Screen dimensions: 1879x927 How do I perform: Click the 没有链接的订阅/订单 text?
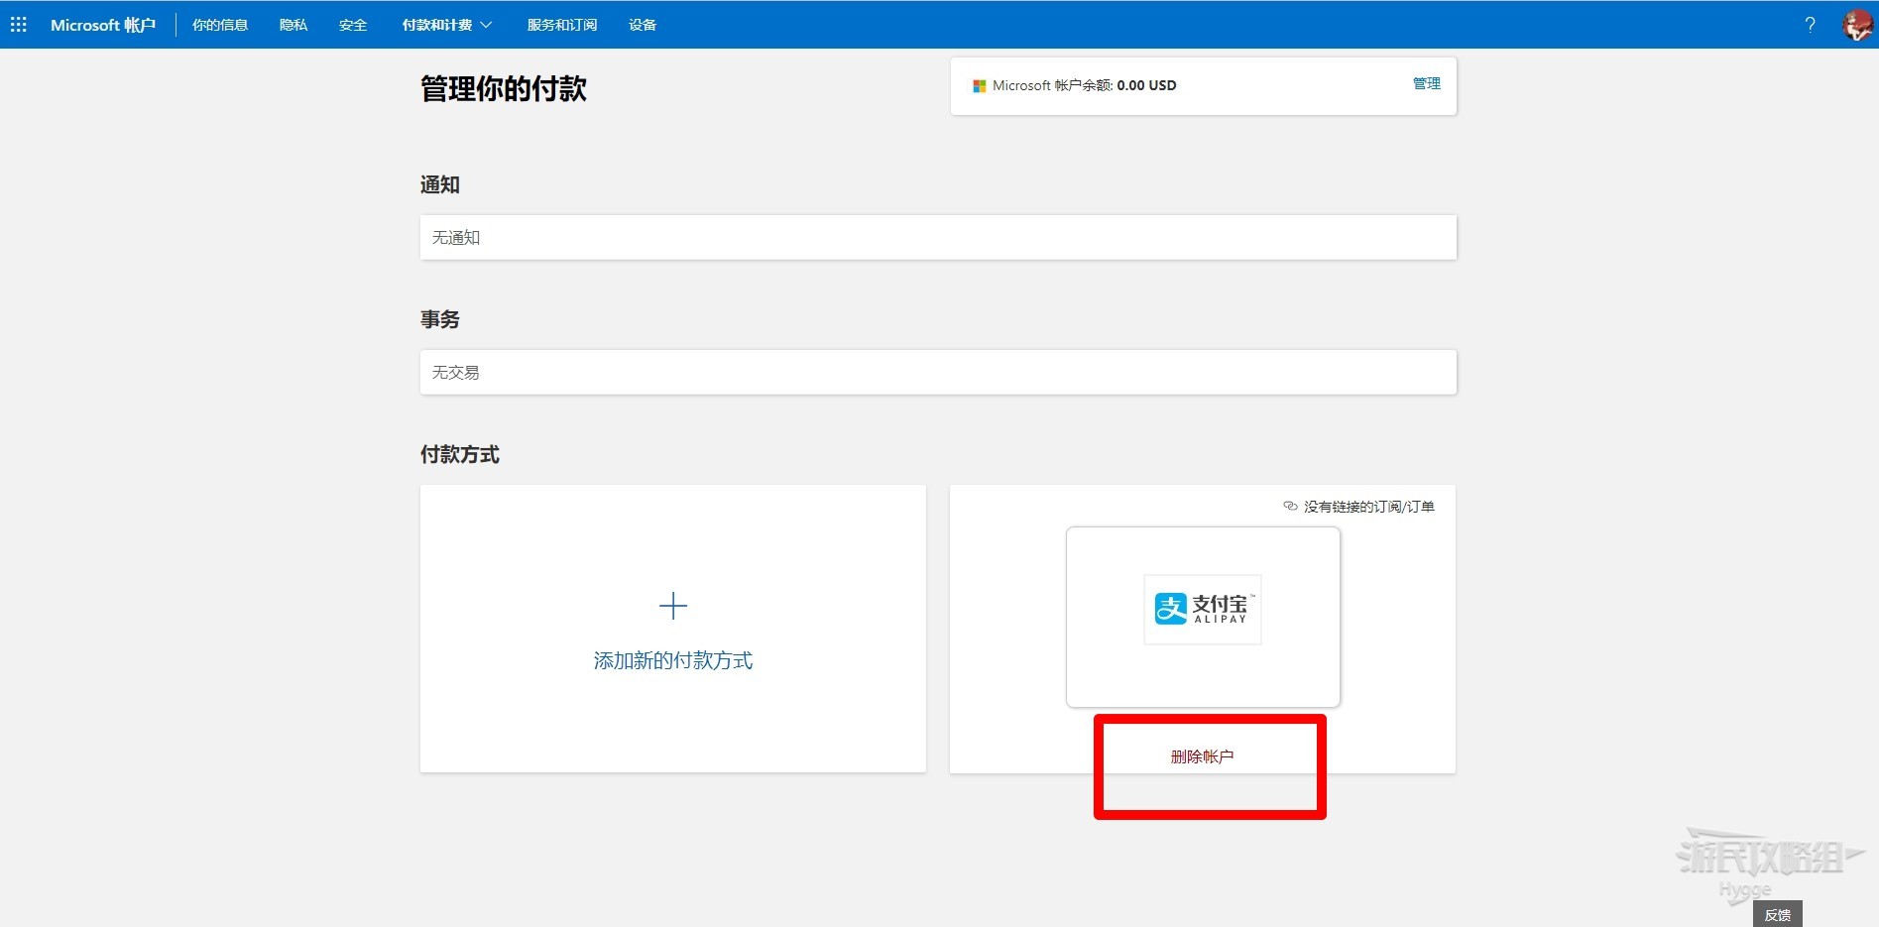coord(1369,507)
